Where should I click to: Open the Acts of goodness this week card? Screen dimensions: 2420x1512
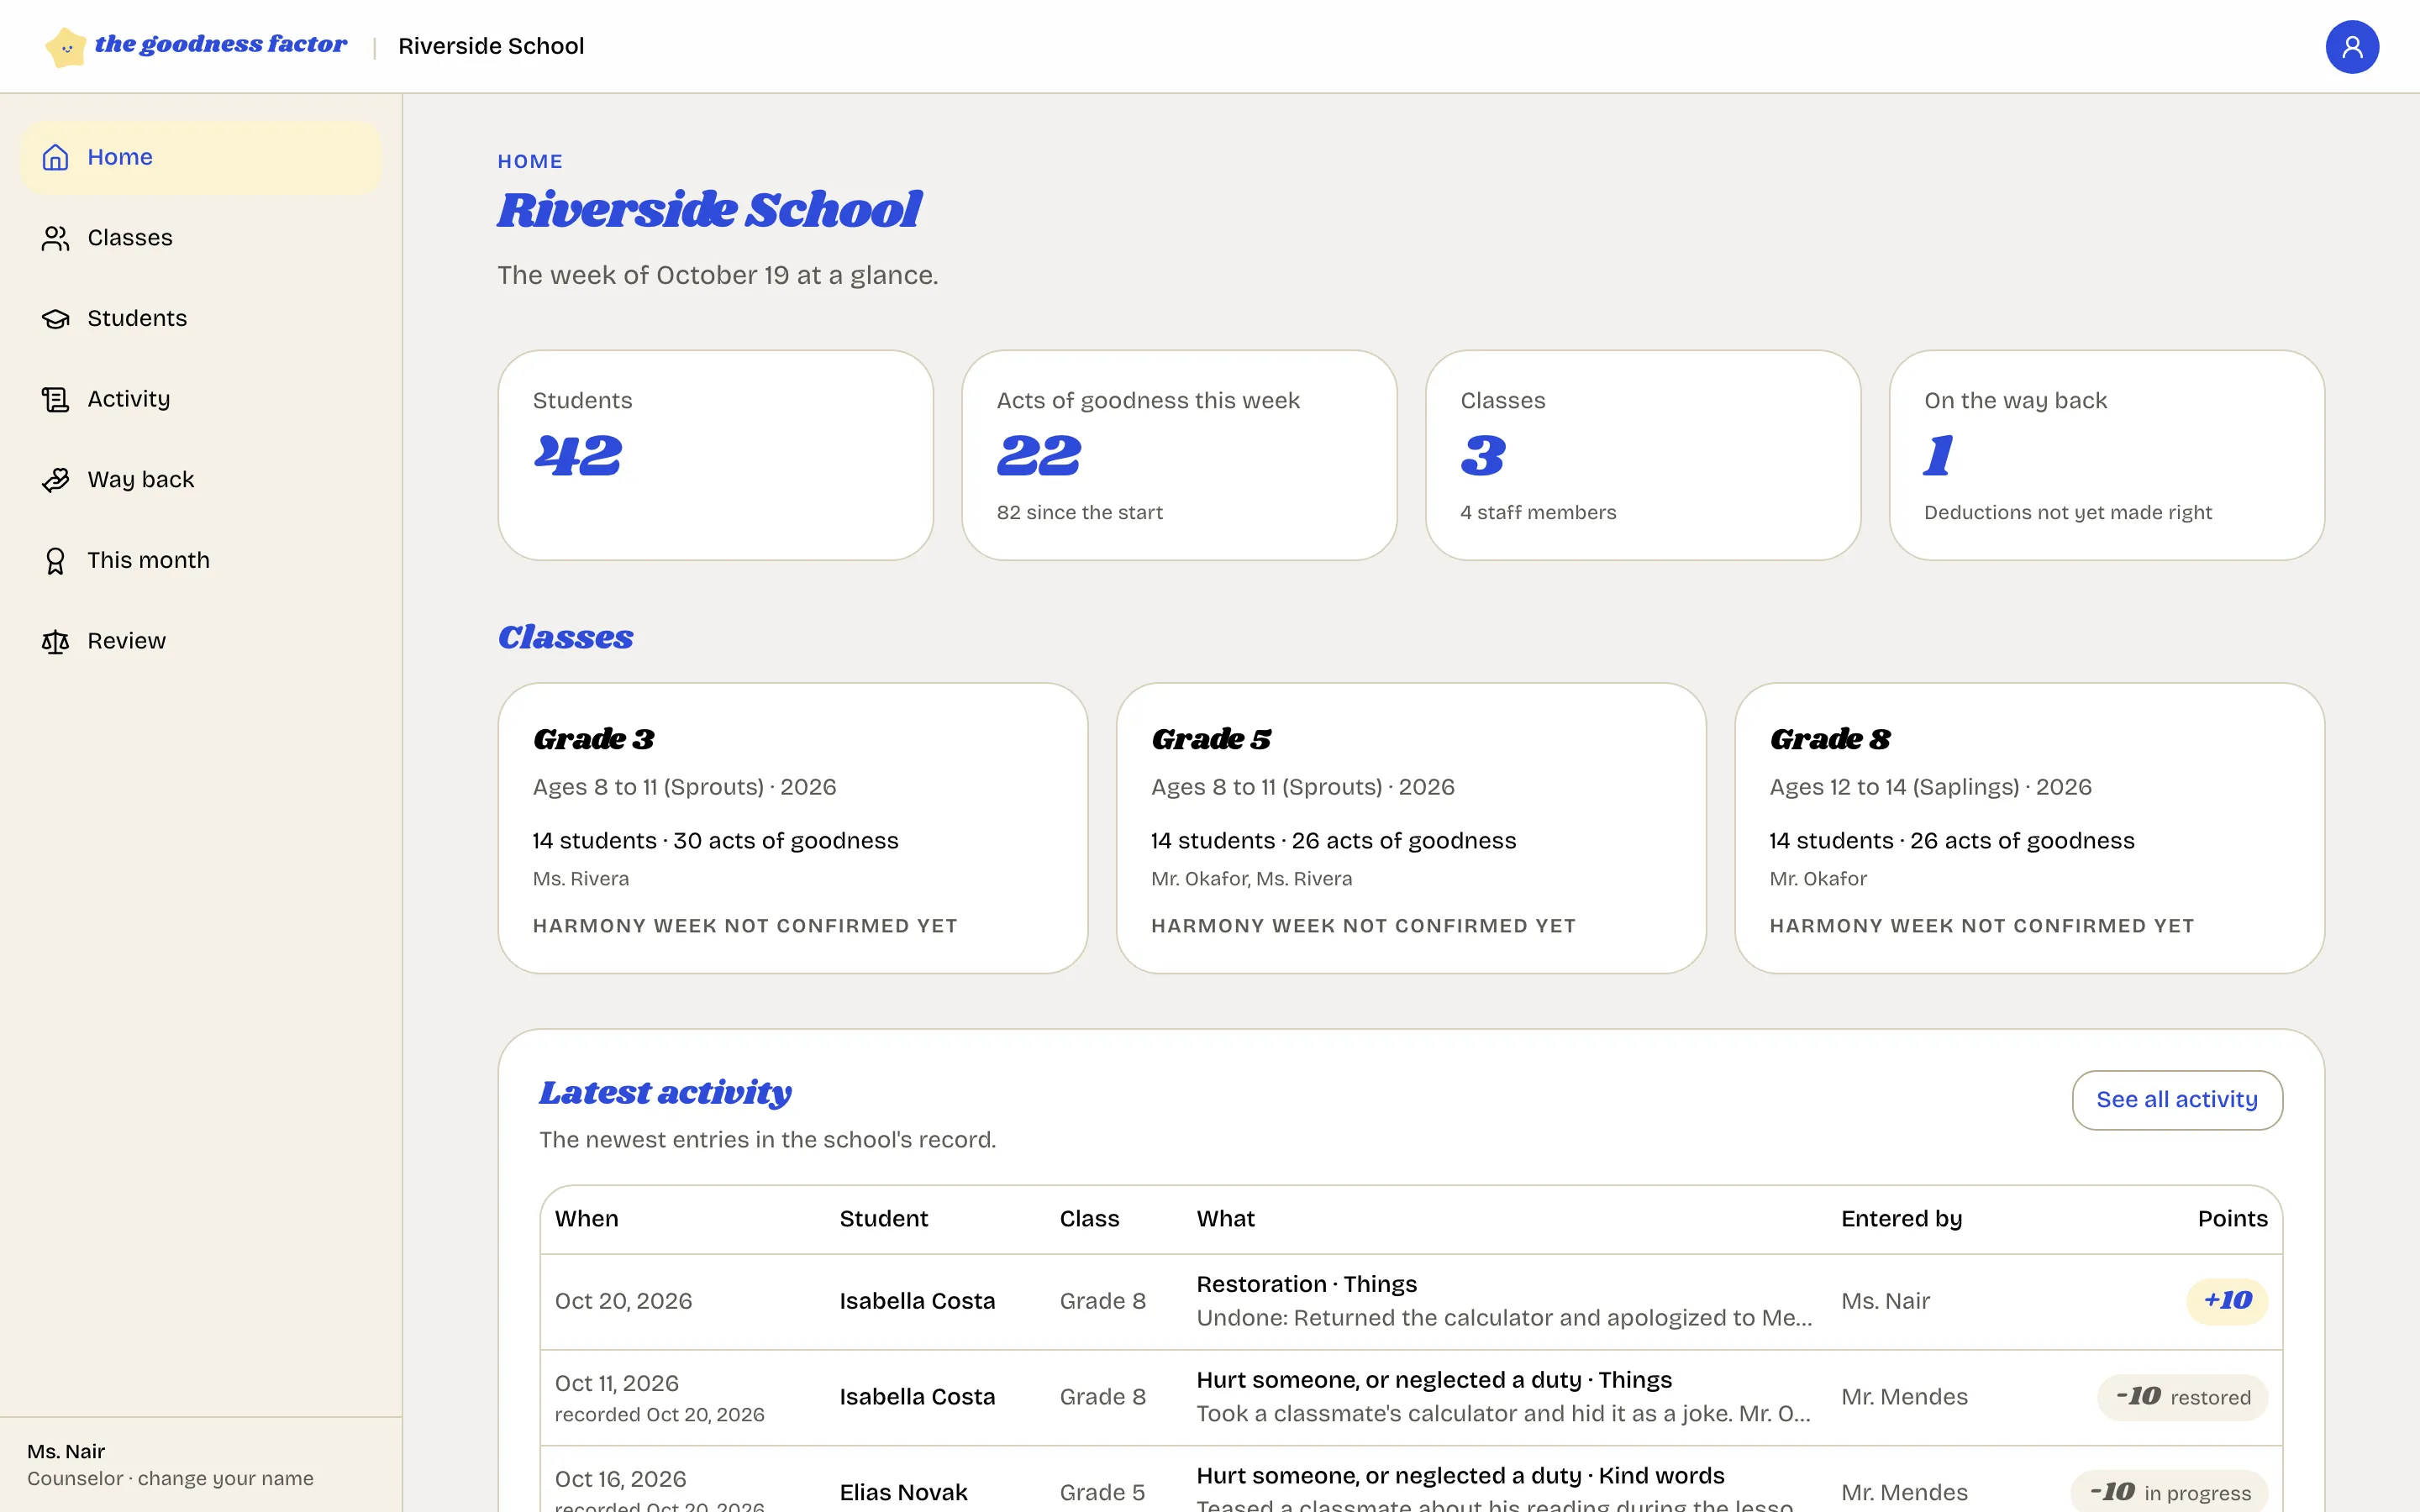pyautogui.click(x=1179, y=455)
